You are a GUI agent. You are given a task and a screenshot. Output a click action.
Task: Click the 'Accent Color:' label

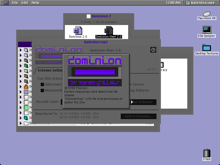48,101
